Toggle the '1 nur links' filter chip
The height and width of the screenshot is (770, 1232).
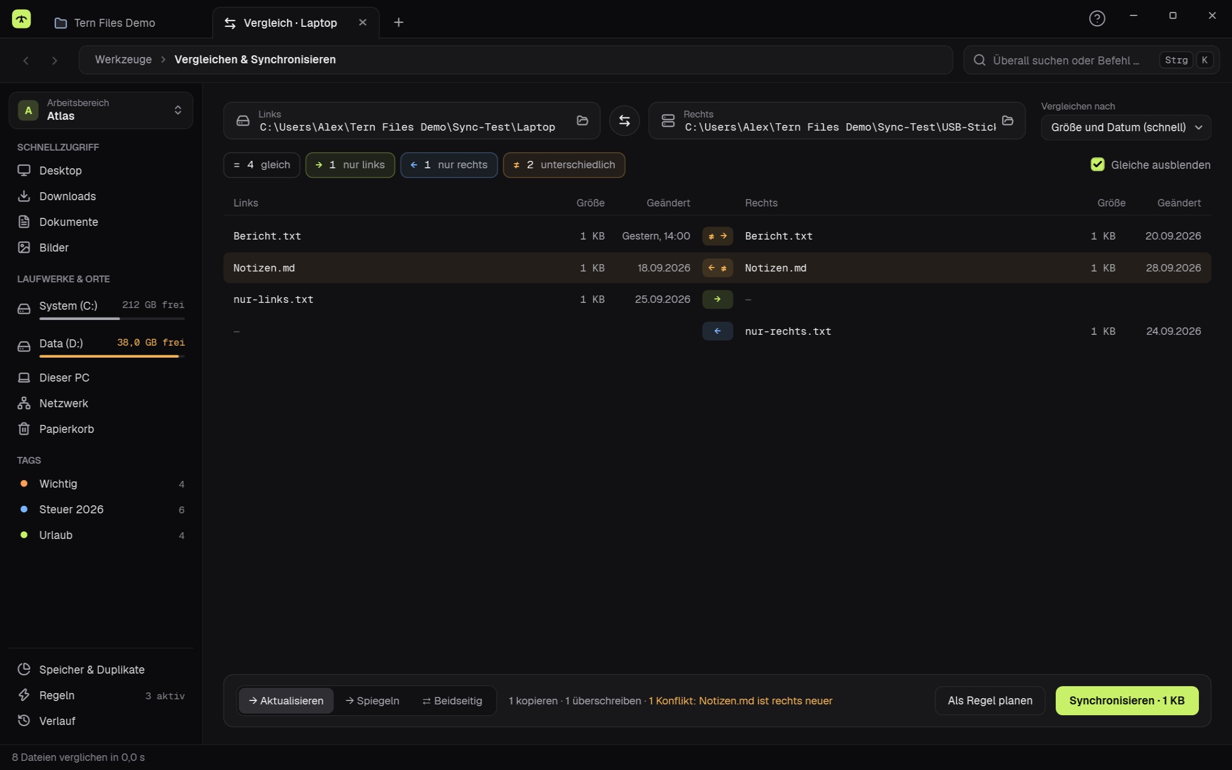tap(350, 165)
